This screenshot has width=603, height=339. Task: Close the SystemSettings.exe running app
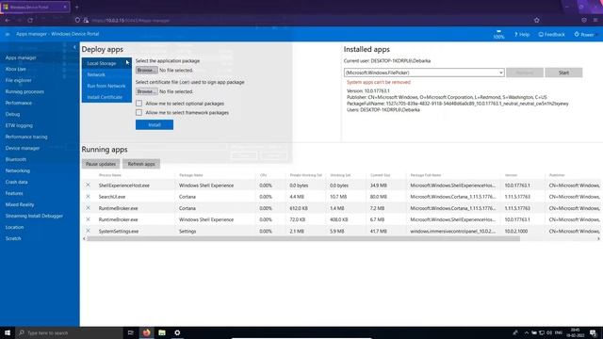[x=88, y=231]
